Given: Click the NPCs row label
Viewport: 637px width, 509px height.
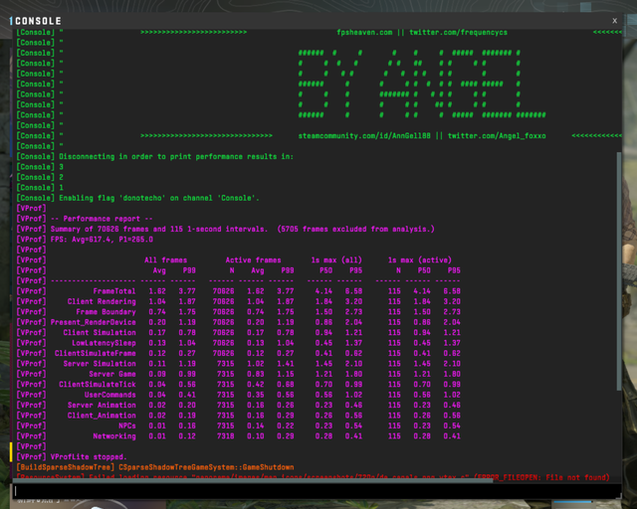Looking at the screenshot, I should tap(127, 425).
